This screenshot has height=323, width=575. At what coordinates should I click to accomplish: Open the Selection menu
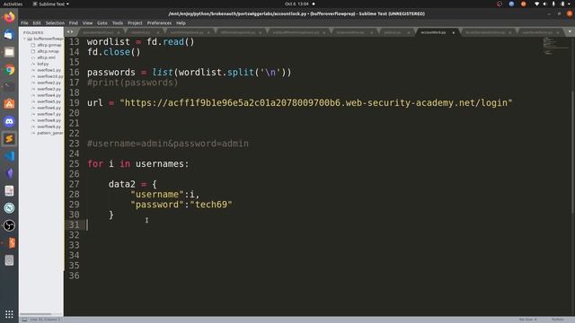[x=55, y=22]
